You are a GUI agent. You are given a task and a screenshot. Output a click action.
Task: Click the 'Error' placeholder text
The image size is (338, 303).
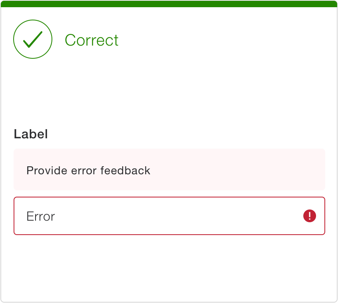pos(40,216)
